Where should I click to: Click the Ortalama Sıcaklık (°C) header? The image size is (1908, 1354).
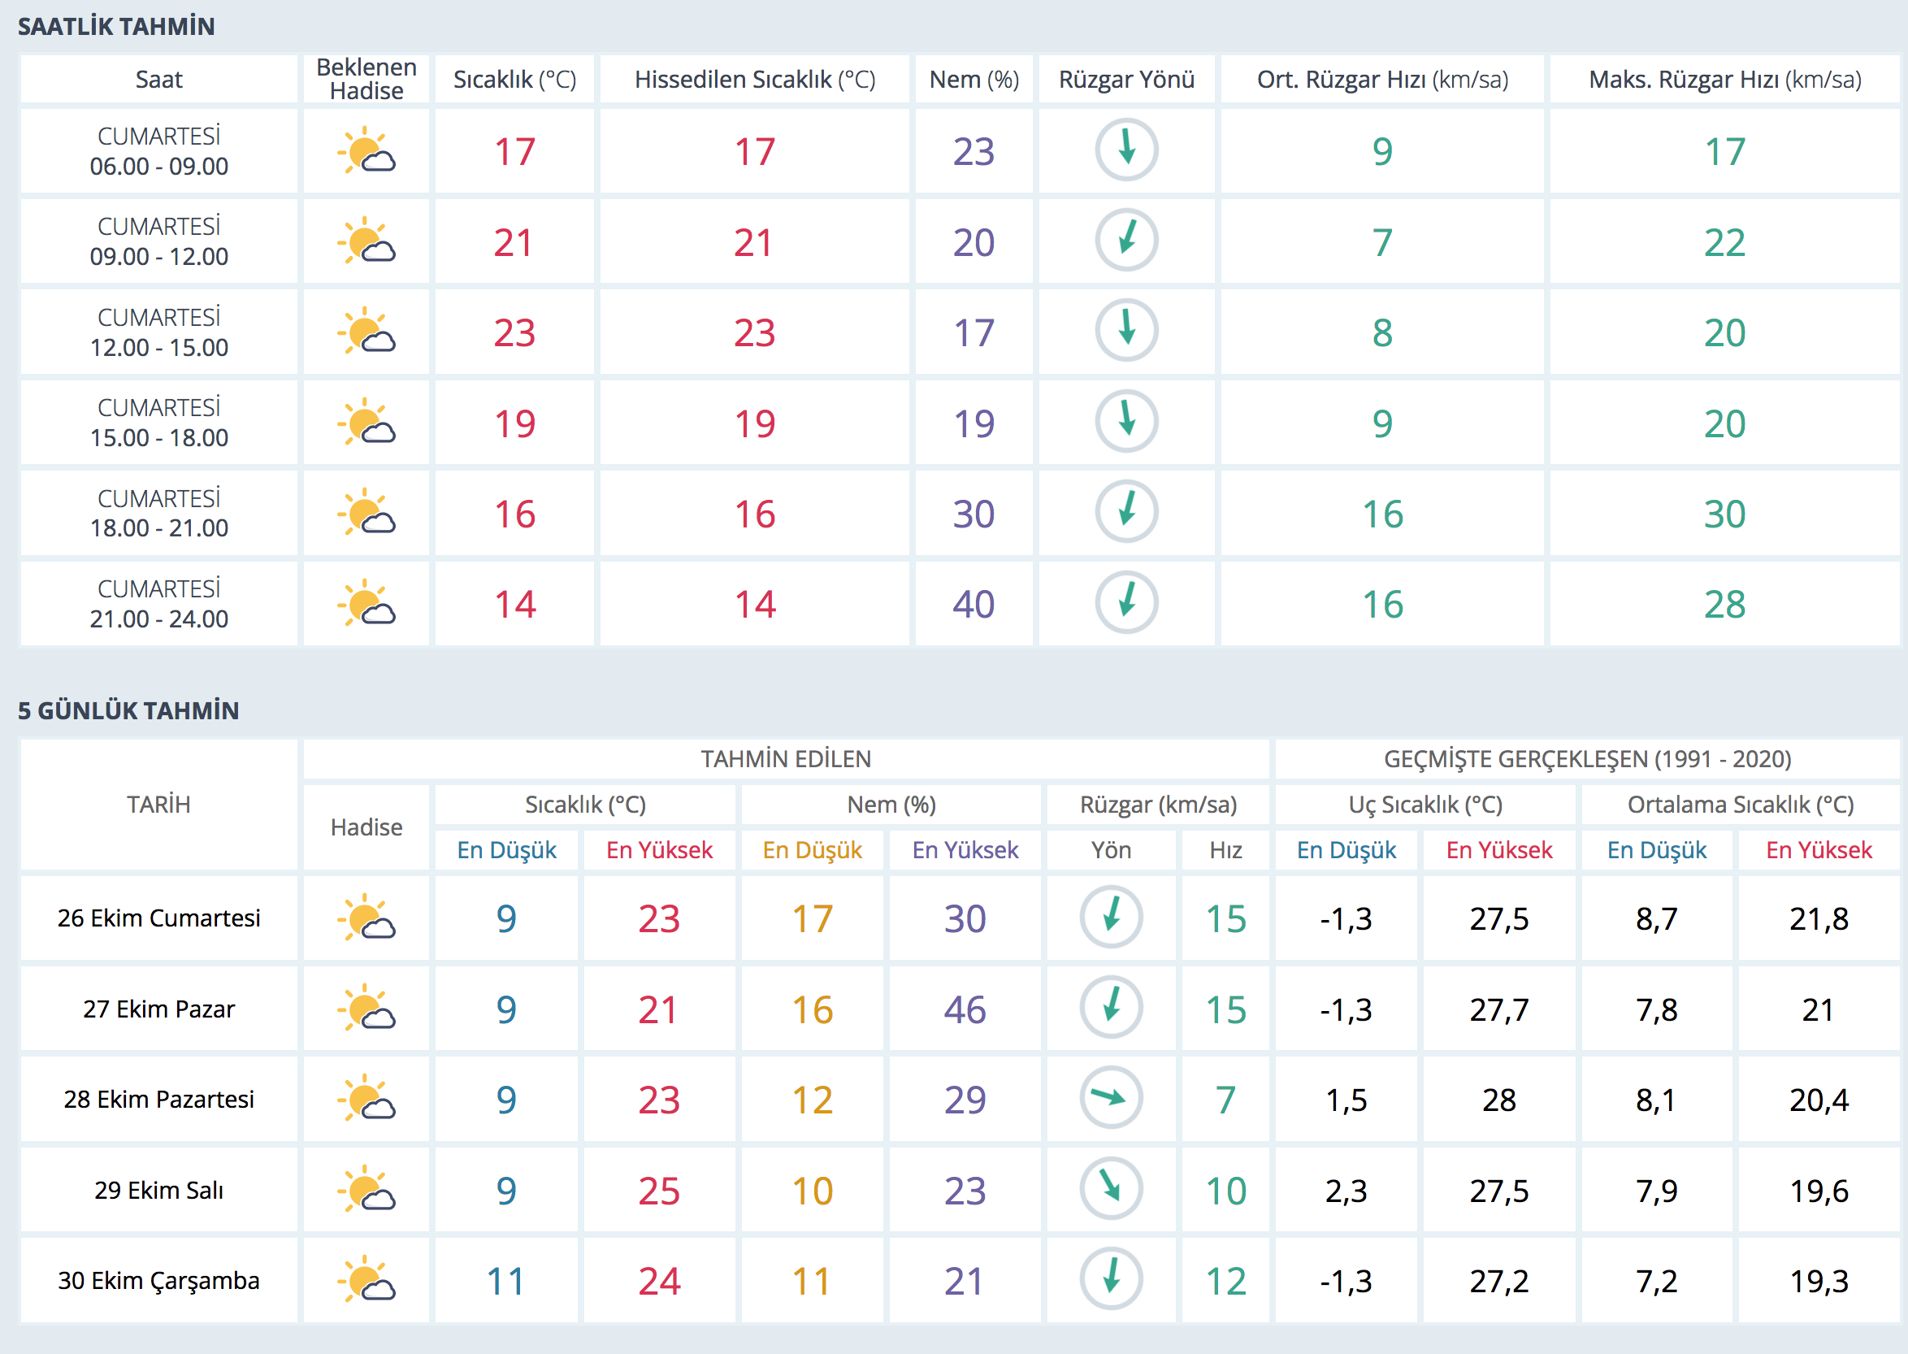(1740, 805)
